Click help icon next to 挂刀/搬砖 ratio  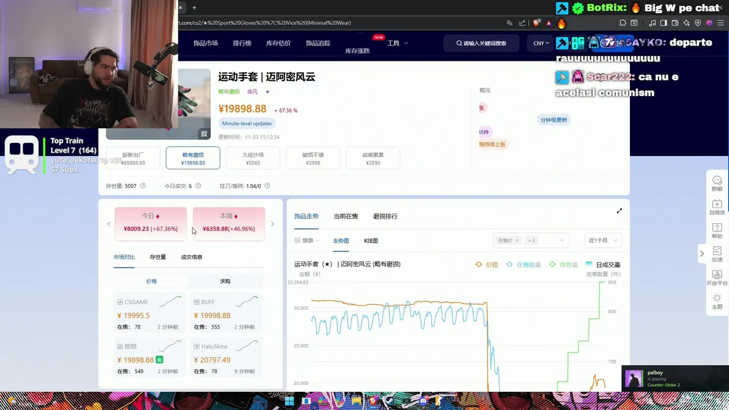pyautogui.click(x=267, y=186)
